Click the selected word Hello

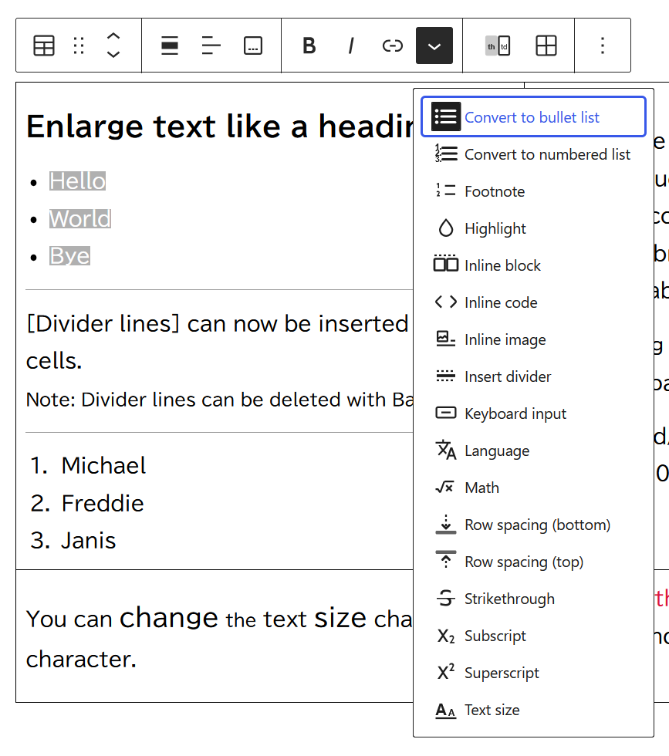(77, 181)
